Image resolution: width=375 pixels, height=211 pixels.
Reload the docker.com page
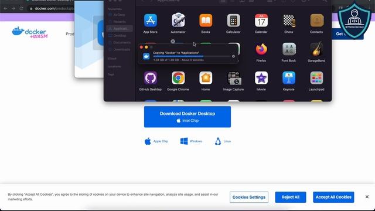[21, 8]
